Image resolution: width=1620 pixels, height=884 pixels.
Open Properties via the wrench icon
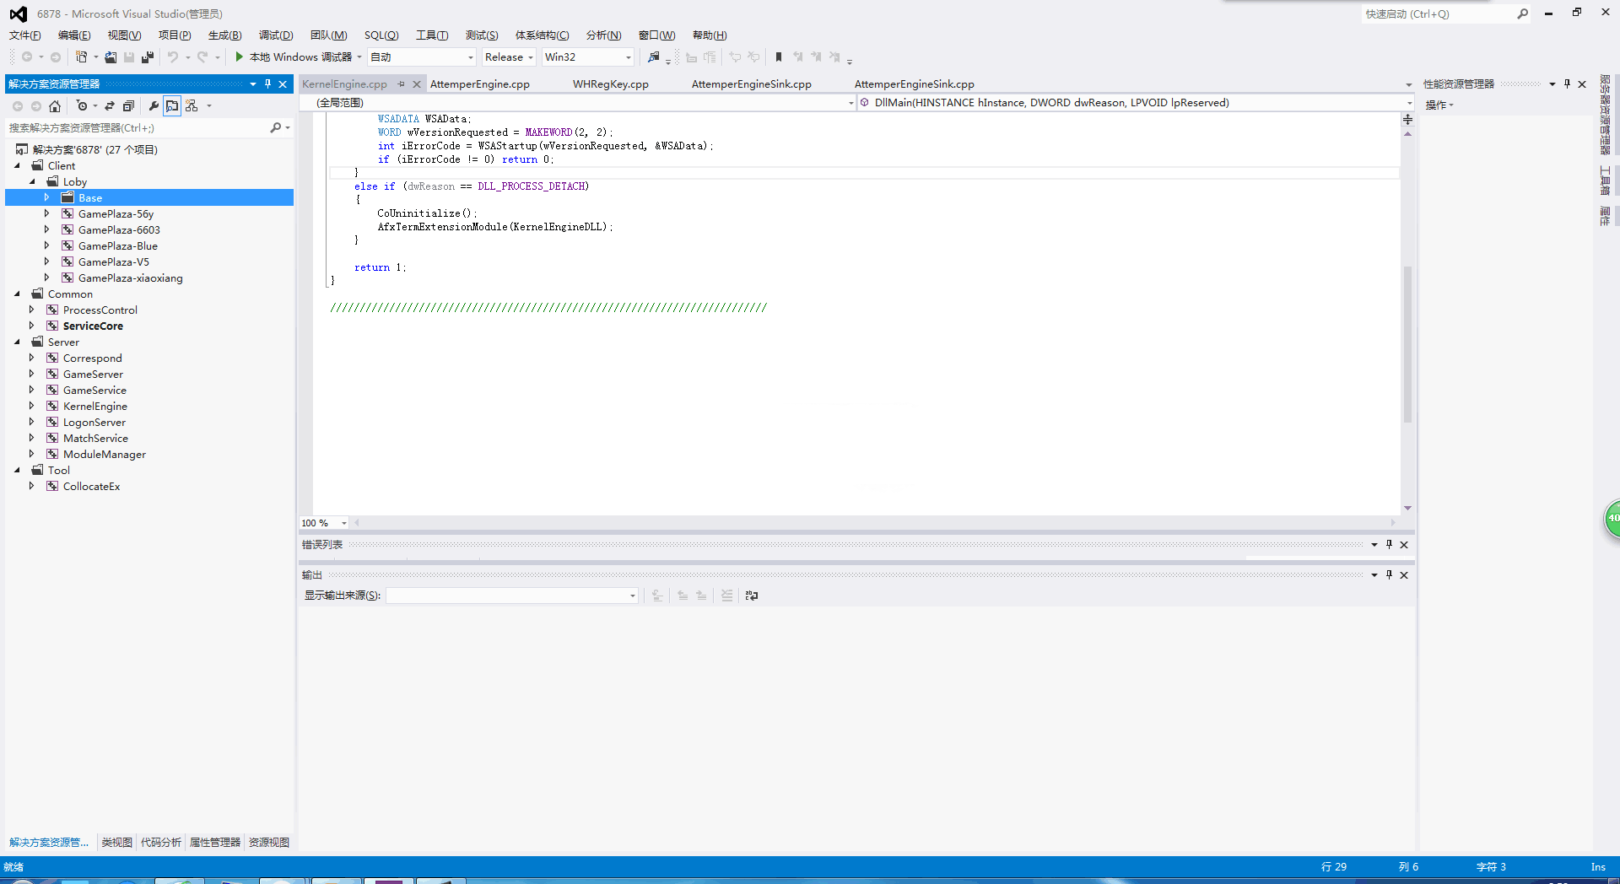154,105
